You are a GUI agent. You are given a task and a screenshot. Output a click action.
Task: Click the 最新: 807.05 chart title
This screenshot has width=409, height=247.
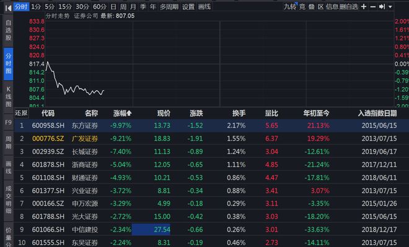point(118,16)
